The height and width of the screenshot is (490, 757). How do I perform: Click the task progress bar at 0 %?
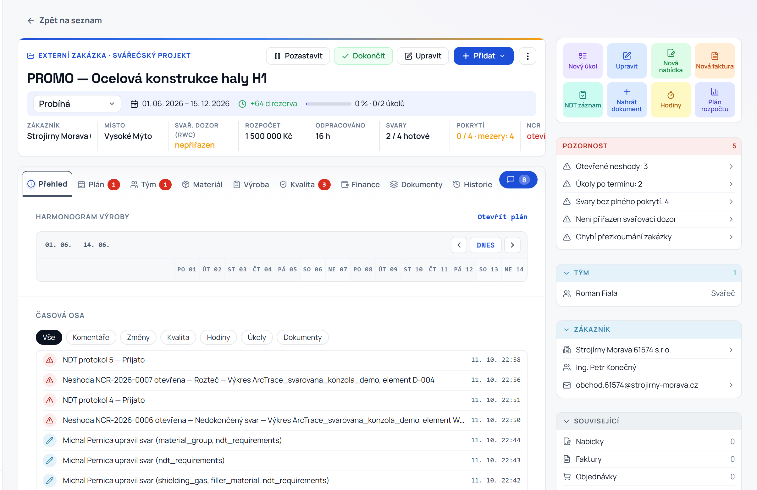tap(328, 104)
